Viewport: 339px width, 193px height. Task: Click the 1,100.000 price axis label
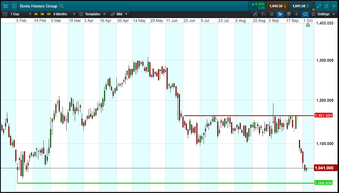pos(325,144)
